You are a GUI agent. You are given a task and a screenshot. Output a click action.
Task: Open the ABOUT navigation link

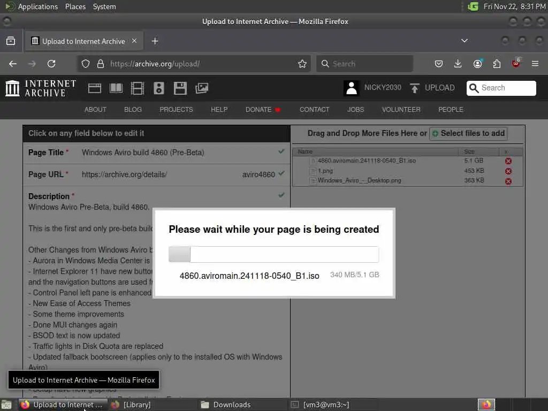tap(95, 109)
